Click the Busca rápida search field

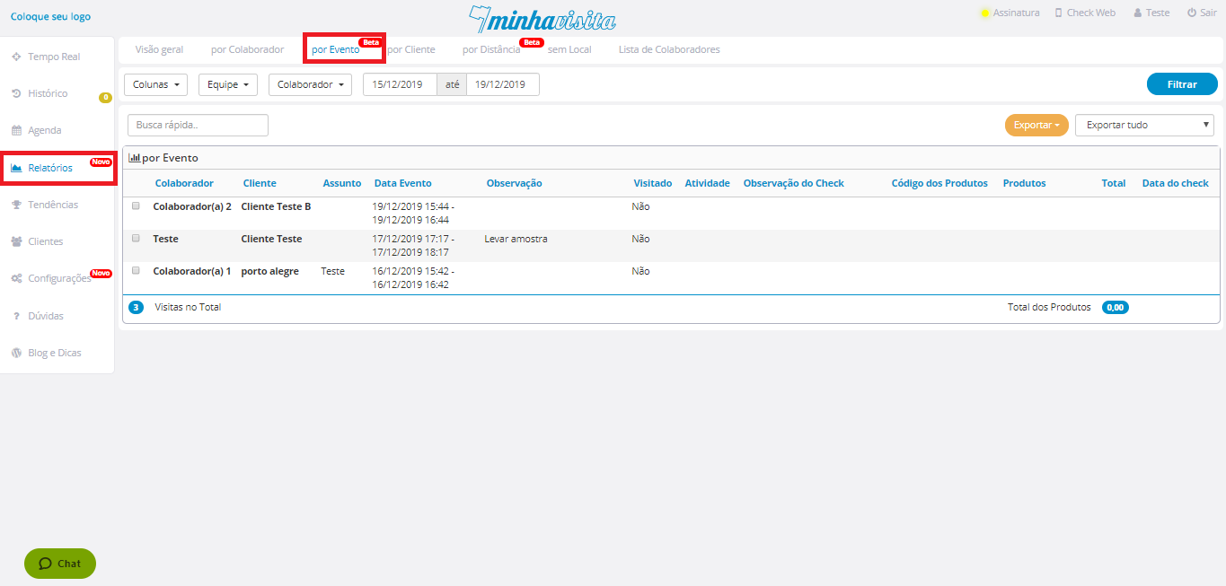198,125
